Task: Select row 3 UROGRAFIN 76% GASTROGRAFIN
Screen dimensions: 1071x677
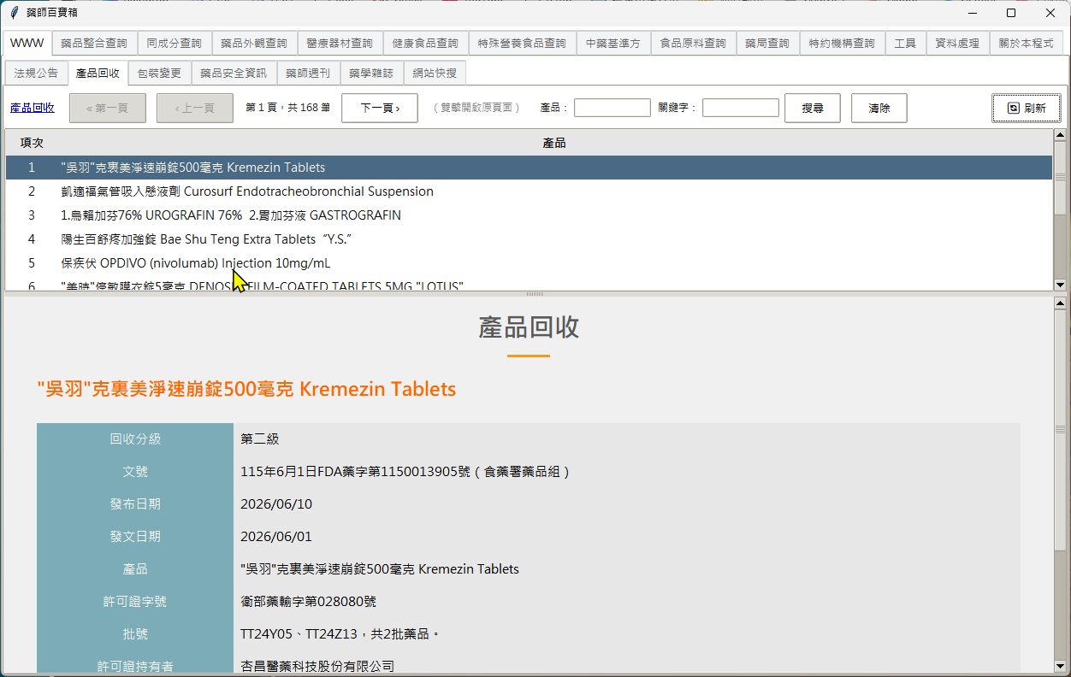Action: [529, 215]
